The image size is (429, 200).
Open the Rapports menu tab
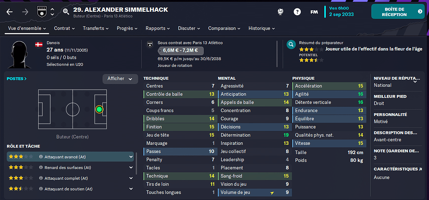click(158, 28)
